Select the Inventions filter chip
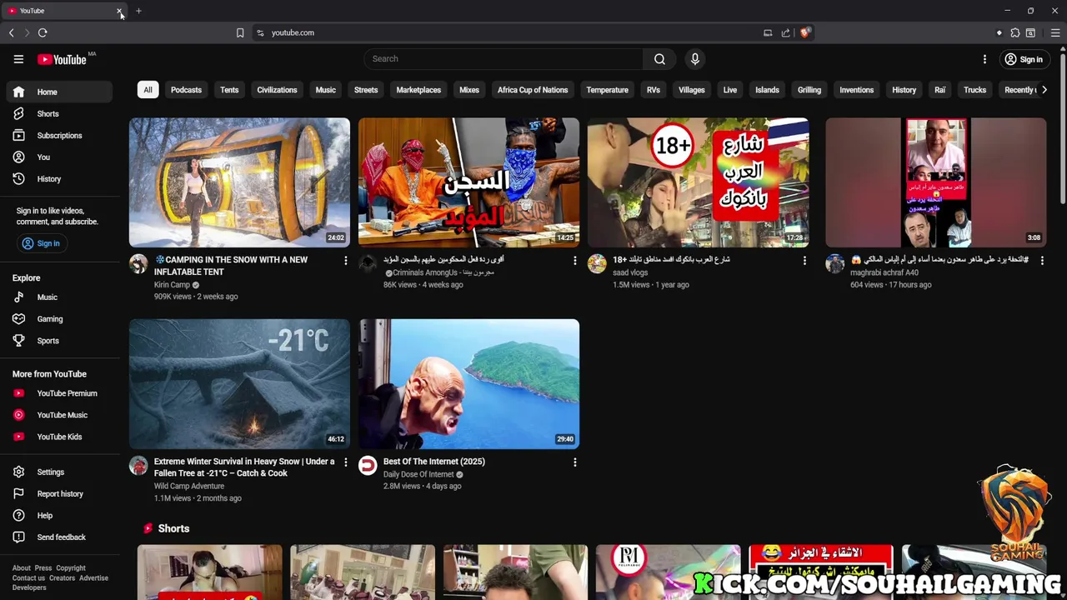 [x=856, y=90]
